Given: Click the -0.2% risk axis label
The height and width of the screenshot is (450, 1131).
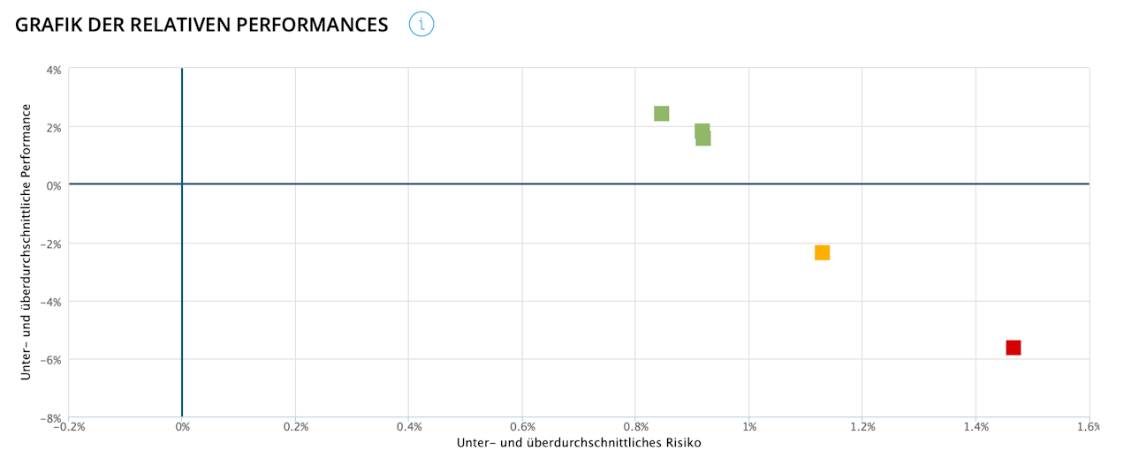Looking at the screenshot, I should pyautogui.click(x=67, y=427).
